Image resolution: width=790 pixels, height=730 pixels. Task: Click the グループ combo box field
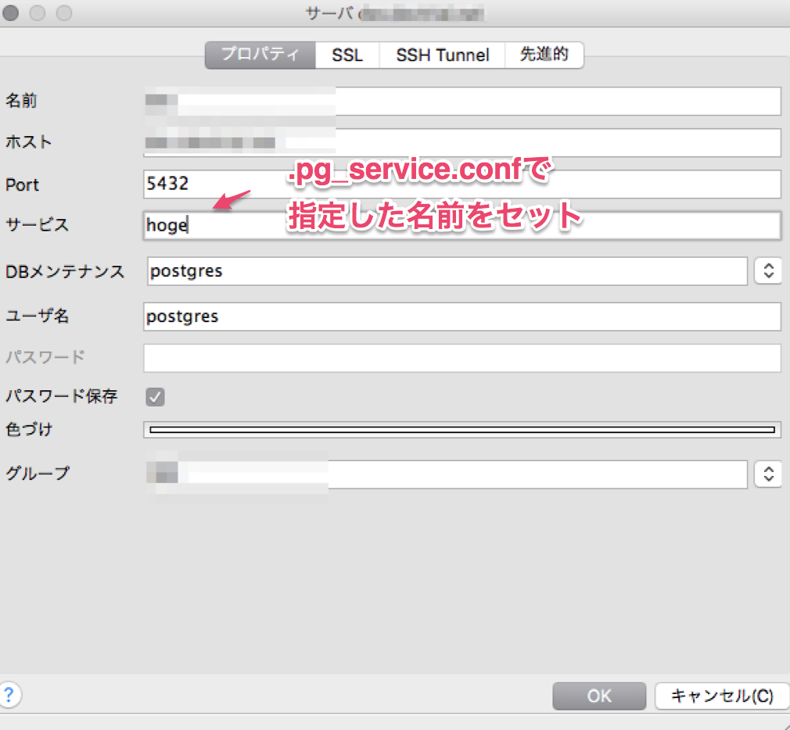(x=447, y=474)
